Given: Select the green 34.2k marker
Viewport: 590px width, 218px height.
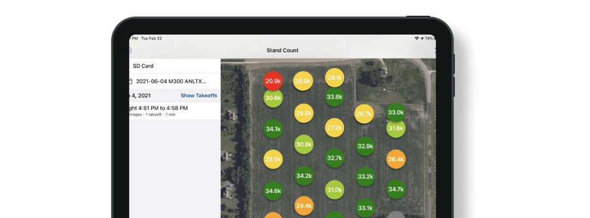Looking at the screenshot, I should click(x=304, y=175).
